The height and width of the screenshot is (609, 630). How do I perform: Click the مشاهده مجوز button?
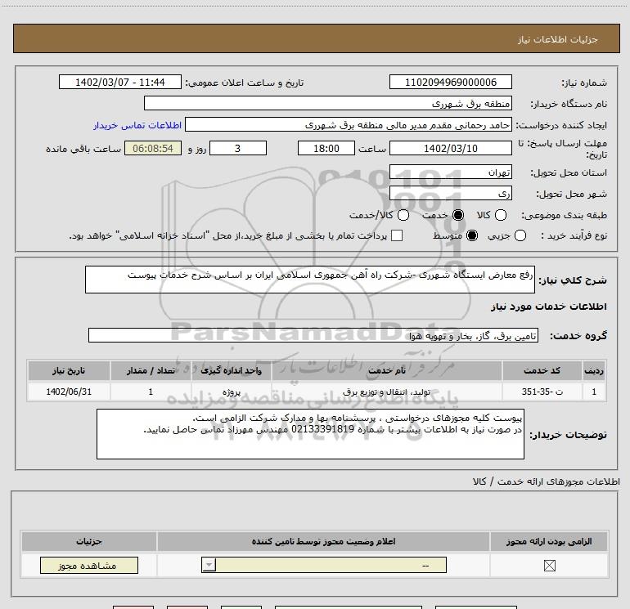pos(89,565)
